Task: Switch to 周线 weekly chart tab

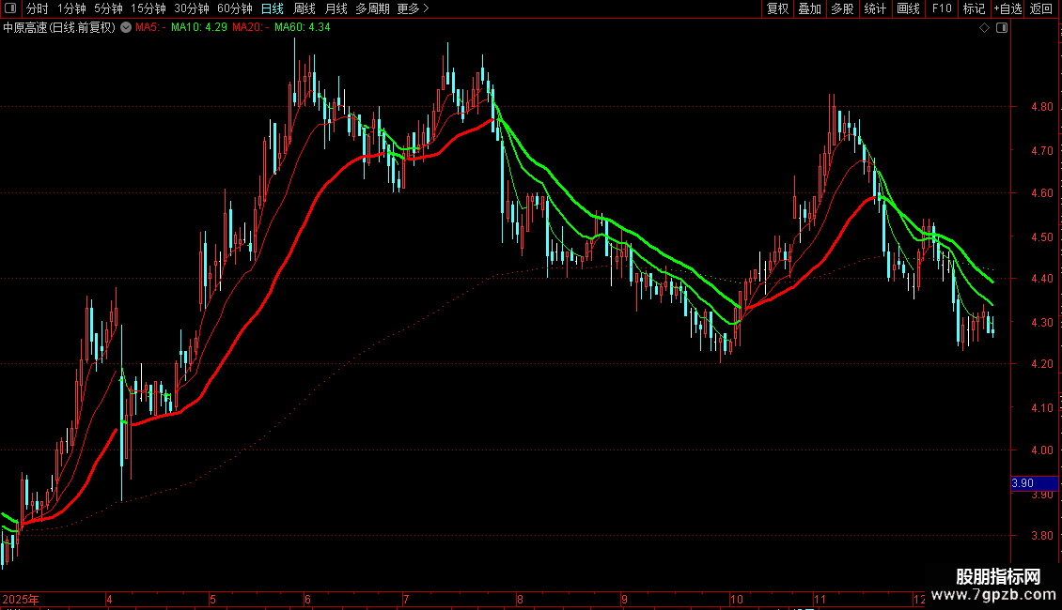Action: click(x=305, y=8)
